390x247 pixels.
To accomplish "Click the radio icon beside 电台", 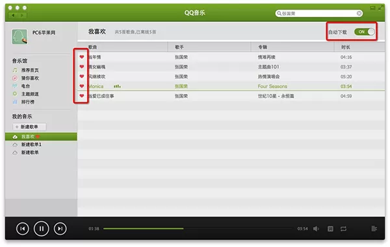I will 15,86.
